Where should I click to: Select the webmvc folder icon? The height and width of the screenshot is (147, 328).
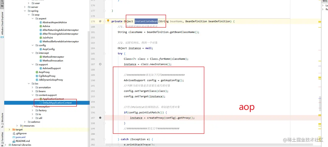point(29,122)
